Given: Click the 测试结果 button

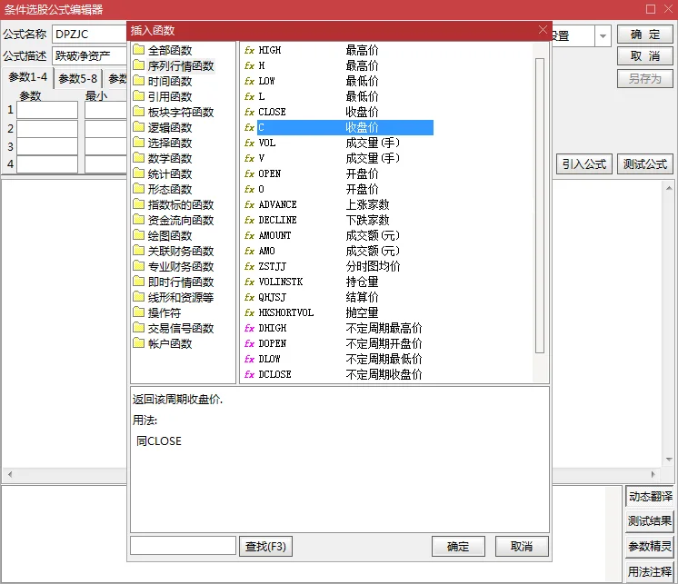Looking at the screenshot, I should pos(650,521).
